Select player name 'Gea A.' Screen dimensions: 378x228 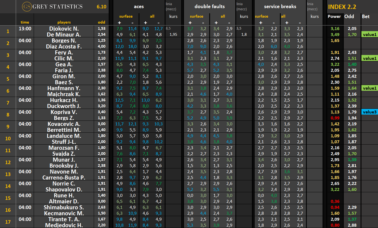pos(64,64)
